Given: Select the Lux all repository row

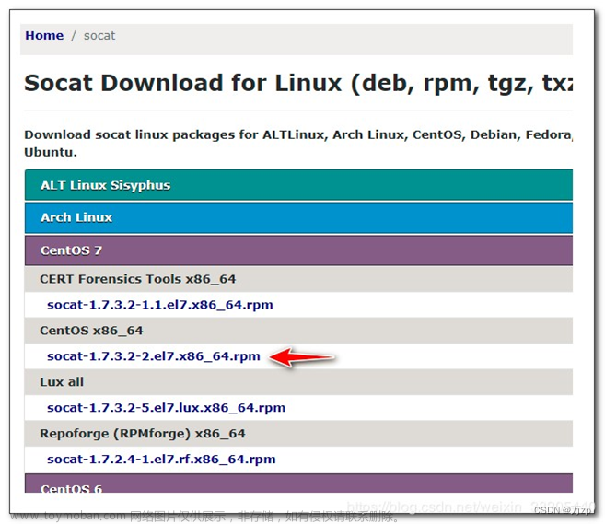Looking at the screenshot, I should [x=298, y=382].
